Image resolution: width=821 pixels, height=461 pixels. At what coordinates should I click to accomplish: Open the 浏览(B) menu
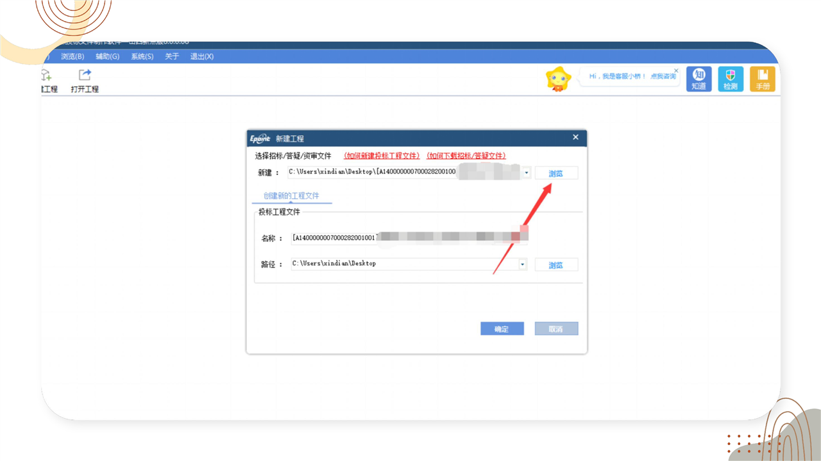(72, 56)
